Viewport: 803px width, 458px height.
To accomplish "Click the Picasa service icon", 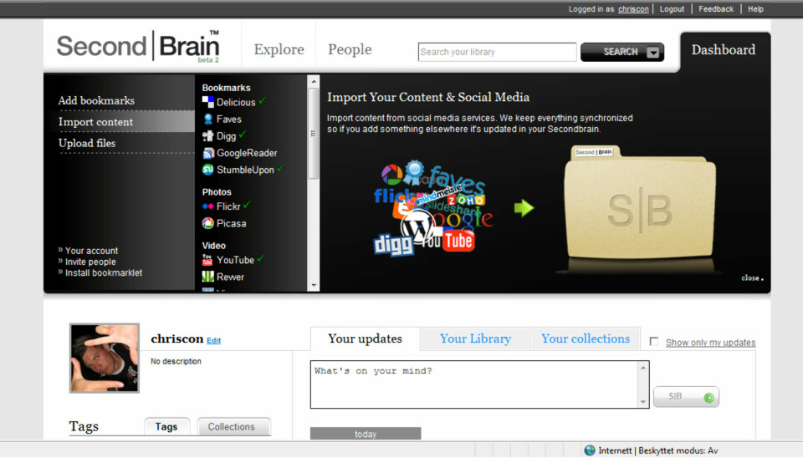I will (208, 223).
